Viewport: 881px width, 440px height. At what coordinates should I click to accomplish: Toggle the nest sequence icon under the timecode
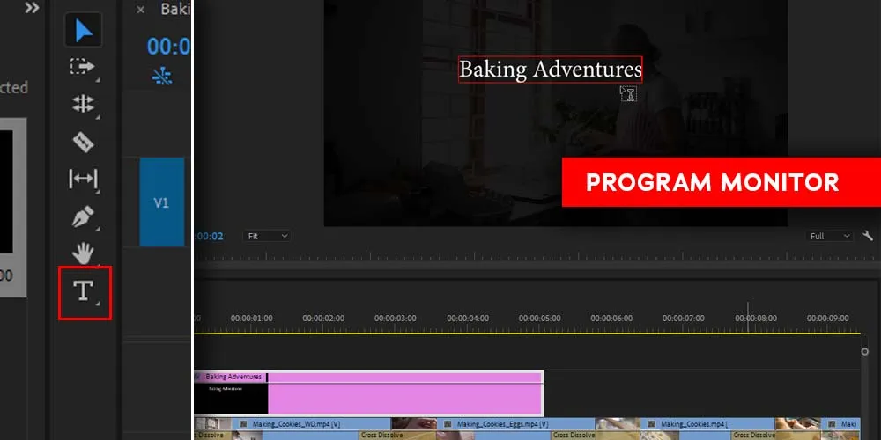[x=162, y=77]
